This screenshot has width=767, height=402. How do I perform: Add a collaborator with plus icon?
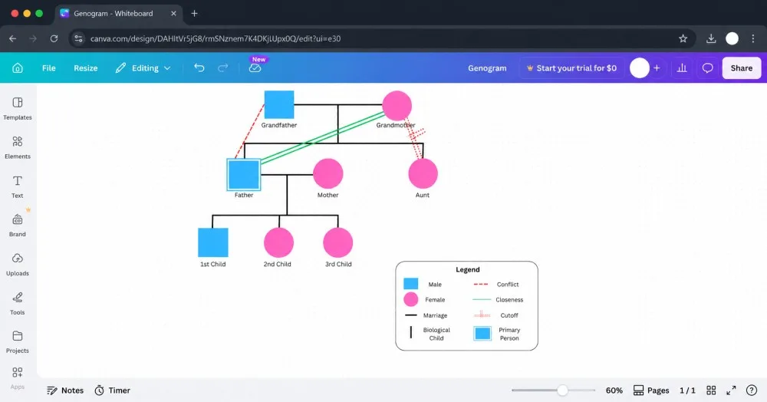pyautogui.click(x=657, y=68)
